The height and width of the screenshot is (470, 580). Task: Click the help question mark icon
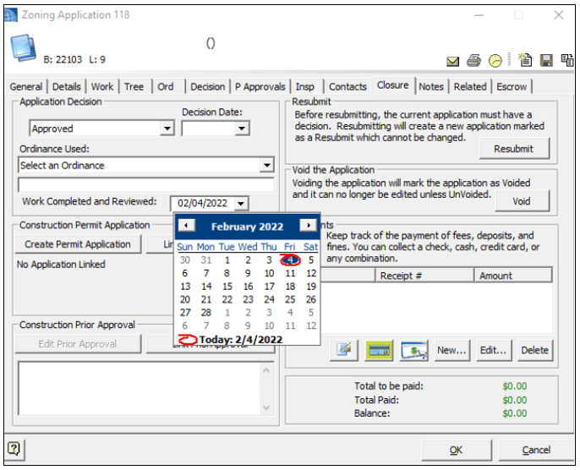coord(14,449)
